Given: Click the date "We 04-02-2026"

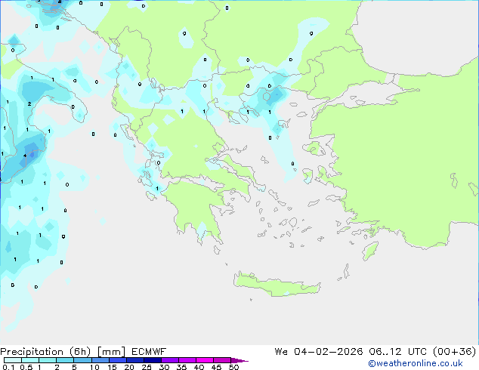Looking at the screenshot, I should (x=319, y=352).
